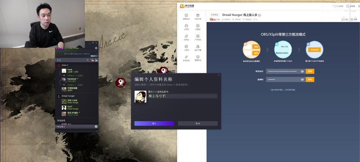
Task: Open the target gear icon in Huya sidebar
Action: pos(198,36)
